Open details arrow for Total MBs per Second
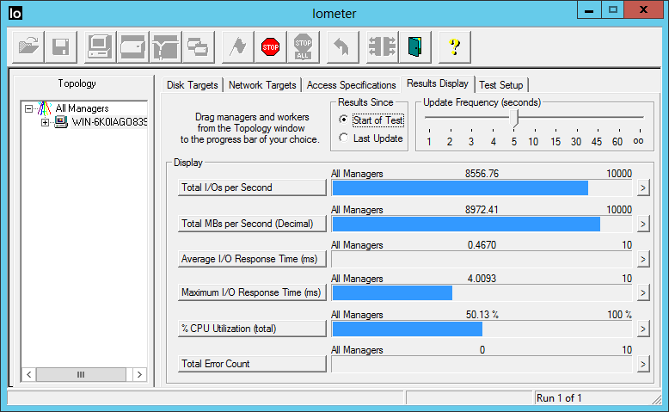This screenshot has width=669, height=412. tap(643, 224)
